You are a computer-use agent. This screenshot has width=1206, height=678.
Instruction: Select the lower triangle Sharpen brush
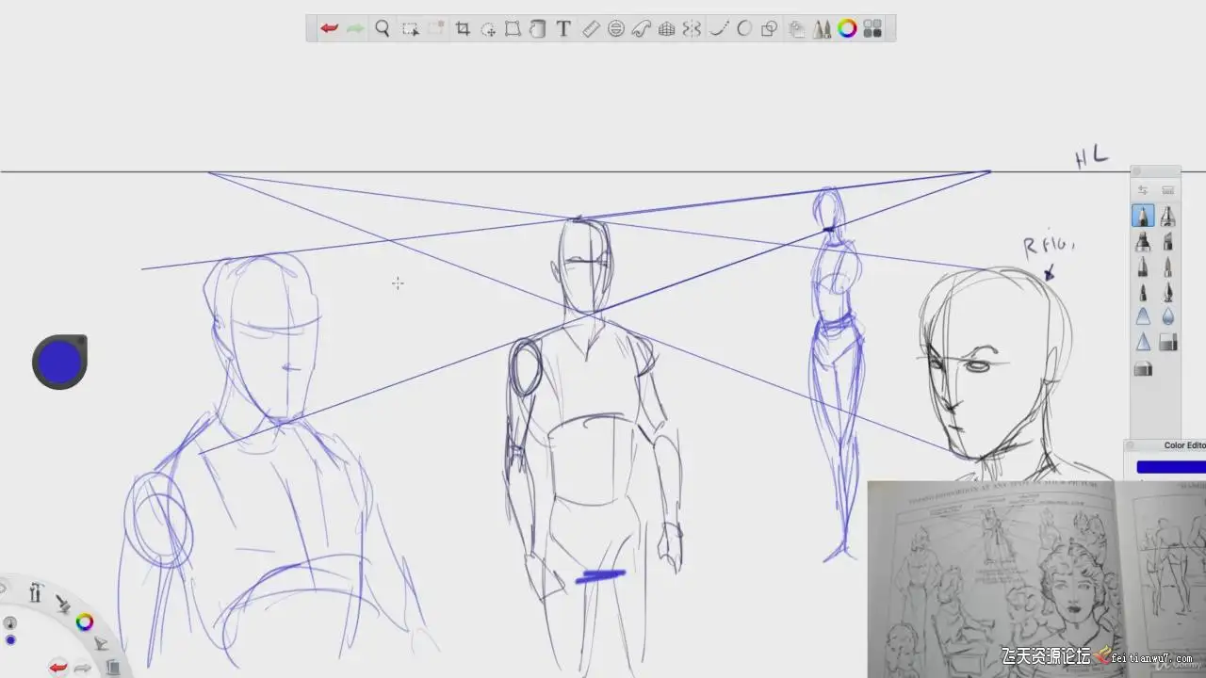pyautogui.click(x=1143, y=343)
